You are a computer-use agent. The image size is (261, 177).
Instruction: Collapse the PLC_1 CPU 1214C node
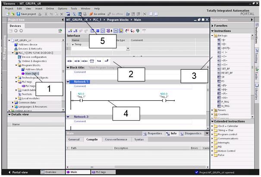tap(13, 53)
